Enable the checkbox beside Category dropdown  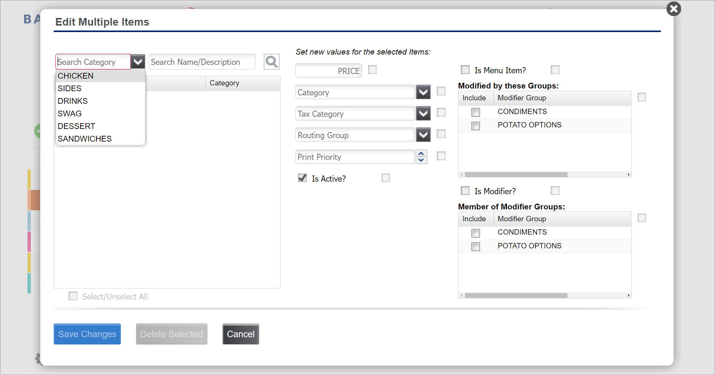coord(441,91)
